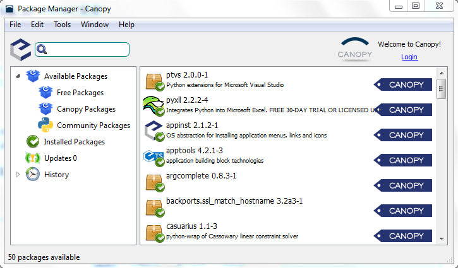Select Available Packages in the tree
Screen dimensions: 458x268
76,76
